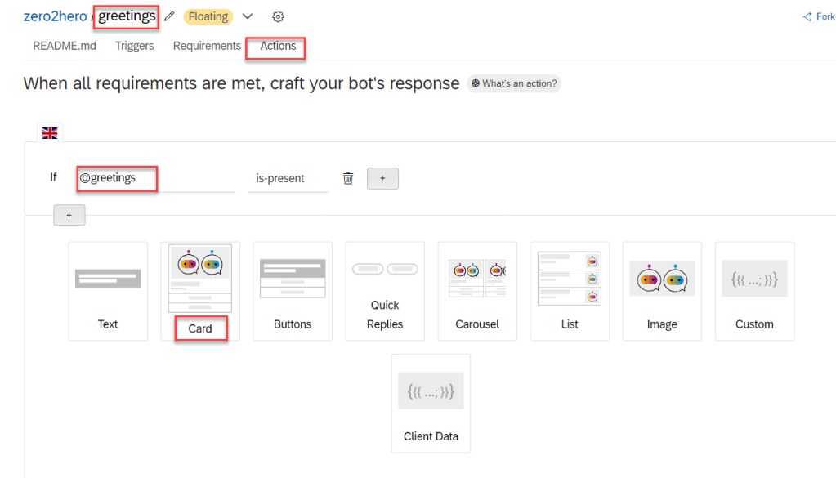Select the Quick Replies message type

pos(385,290)
